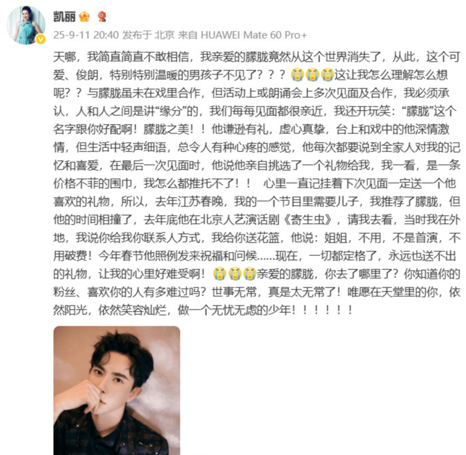Click the play title 《寄生虫》 in the post
Image resolution: width=466 pixels, height=455 pixels.
point(308,220)
